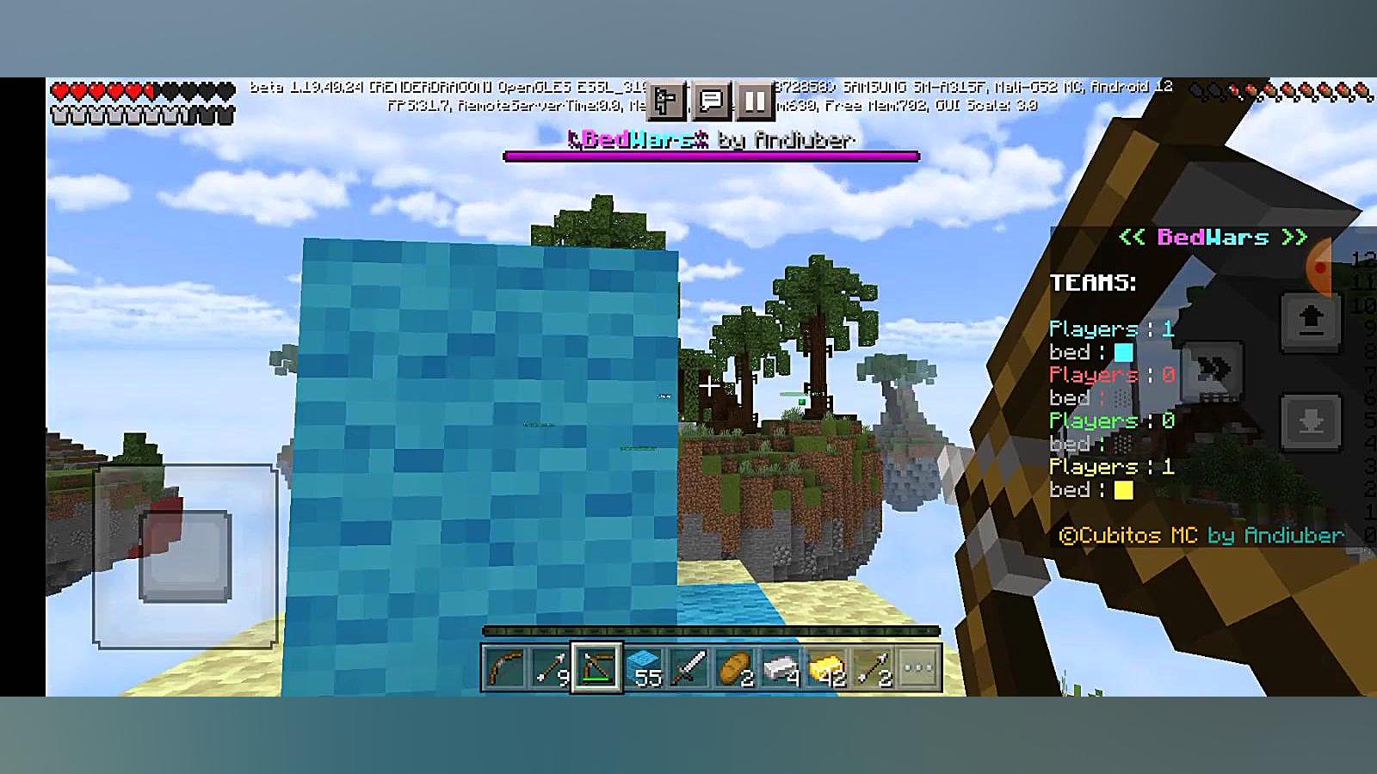Click the hunger drumsticks bar
This screenshot has width=1377, height=774.
coord(1281,91)
